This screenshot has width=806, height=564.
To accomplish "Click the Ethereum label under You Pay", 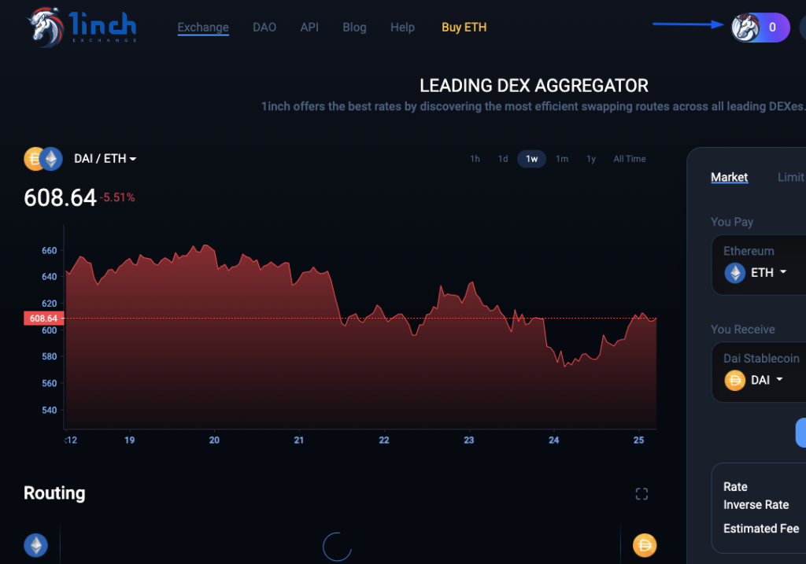I will click(x=749, y=251).
